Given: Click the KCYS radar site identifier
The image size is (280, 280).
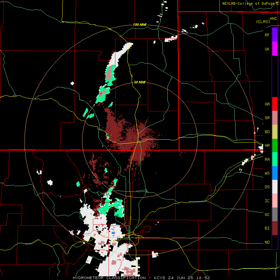Looking at the screenshot, I should coord(160,278).
